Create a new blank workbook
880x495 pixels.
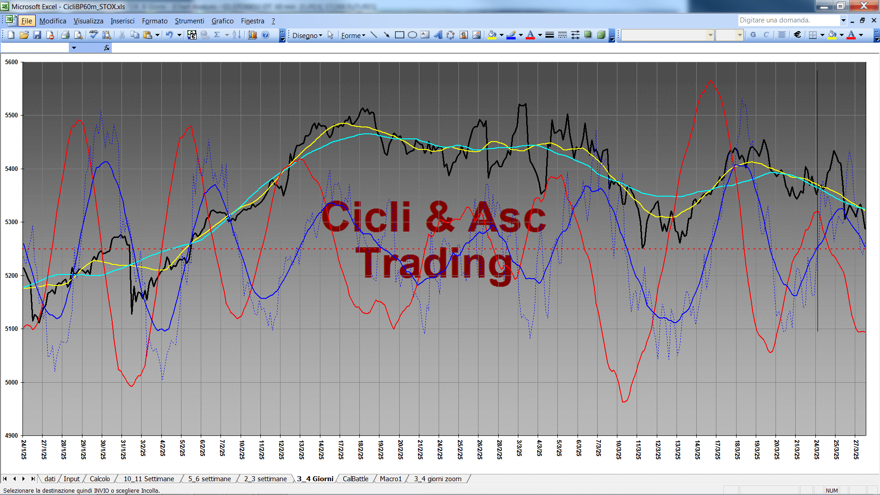tap(11, 35)
